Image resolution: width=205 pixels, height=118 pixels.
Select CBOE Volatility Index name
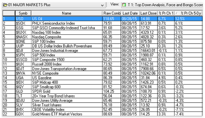coord(67,109)
